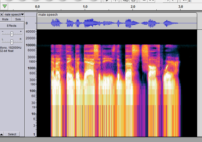Click the Mono, 192000Hz track info text

(x=11, y=48)
